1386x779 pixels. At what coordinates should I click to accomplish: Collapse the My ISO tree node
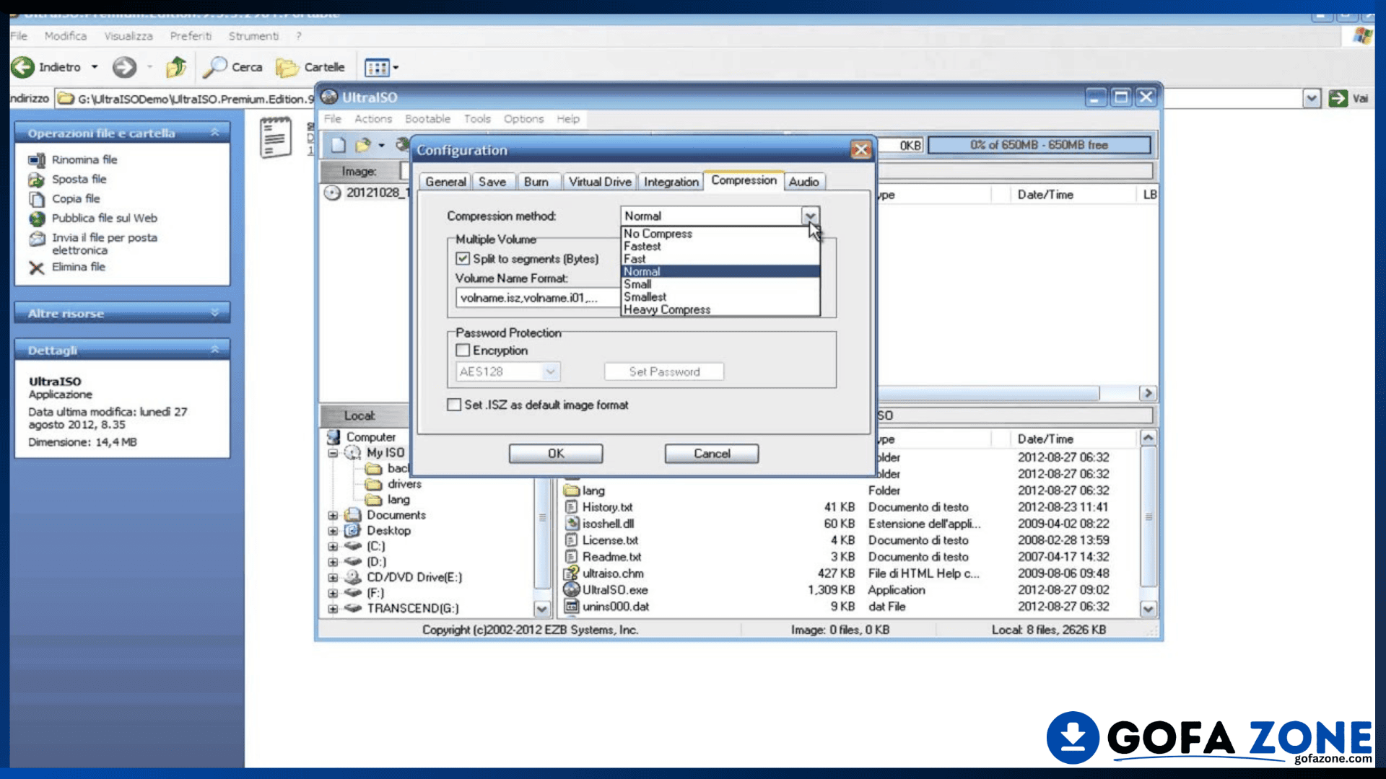(x=333, y=453)
